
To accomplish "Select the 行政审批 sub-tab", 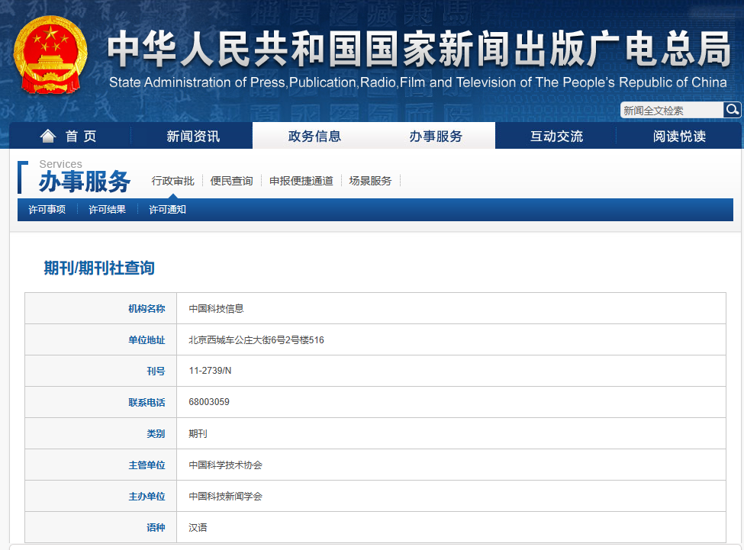I will coord(172,181).
